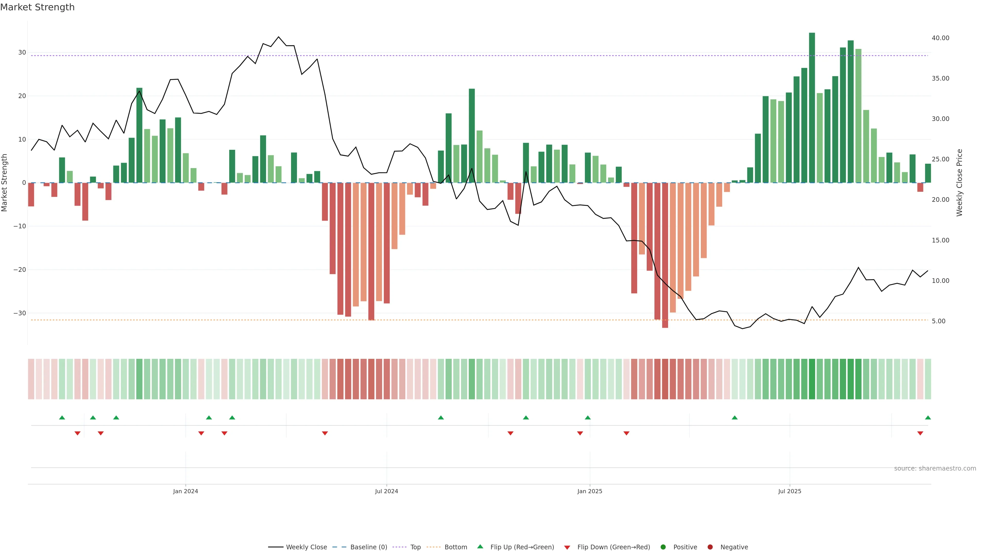Click the green Positive legend dot
Image resolution: width=989 pixels, height=556 pixels.
coord(663,547)
